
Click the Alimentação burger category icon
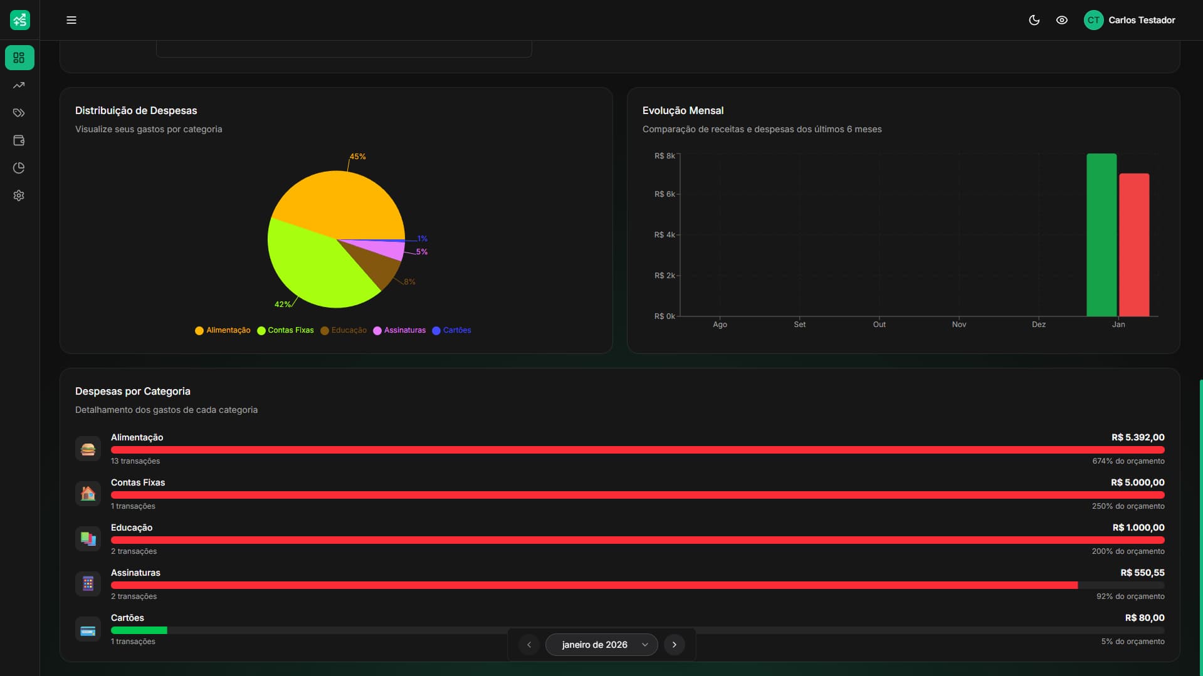(88, 449)
